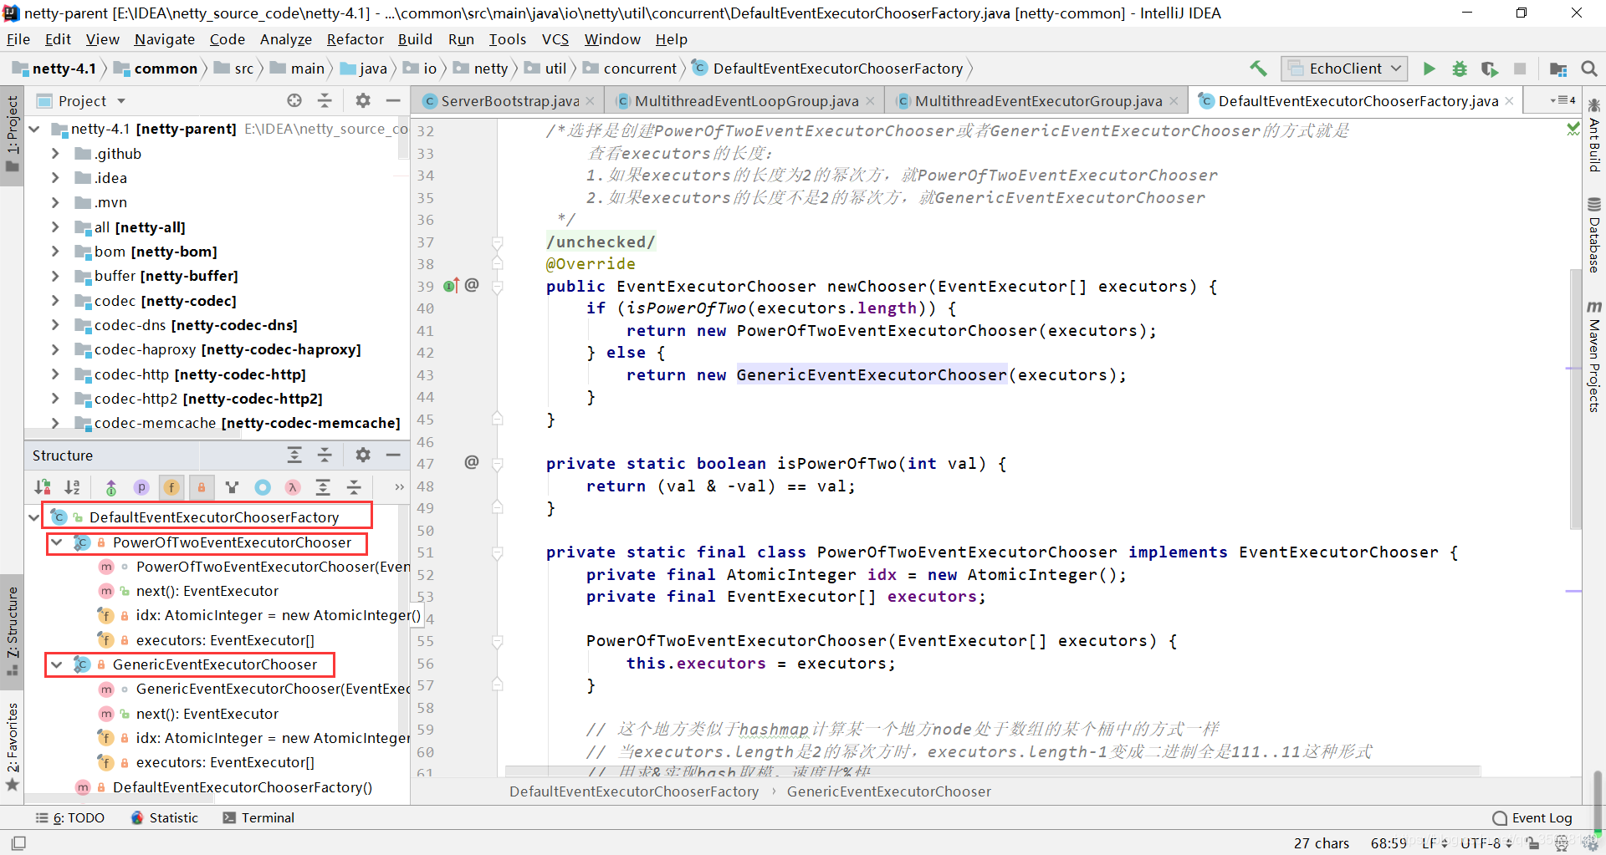Toggle show fields (orange f) in Structure
Screen dimensions: 1606x855
(171, 486)
